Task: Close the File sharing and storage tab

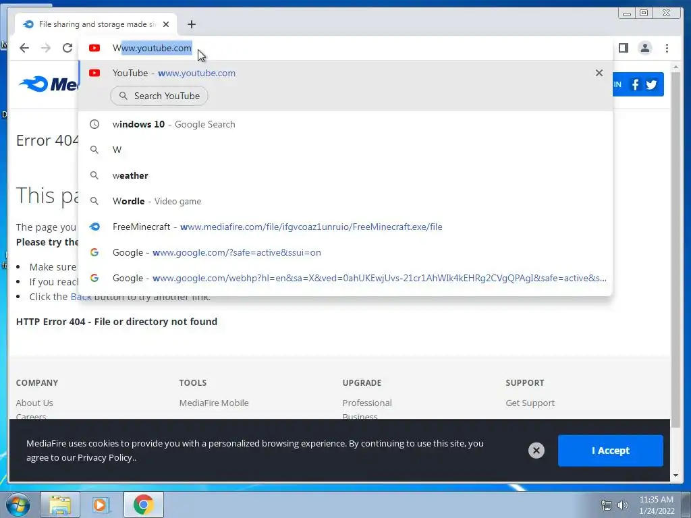Action: coord(166,24)
